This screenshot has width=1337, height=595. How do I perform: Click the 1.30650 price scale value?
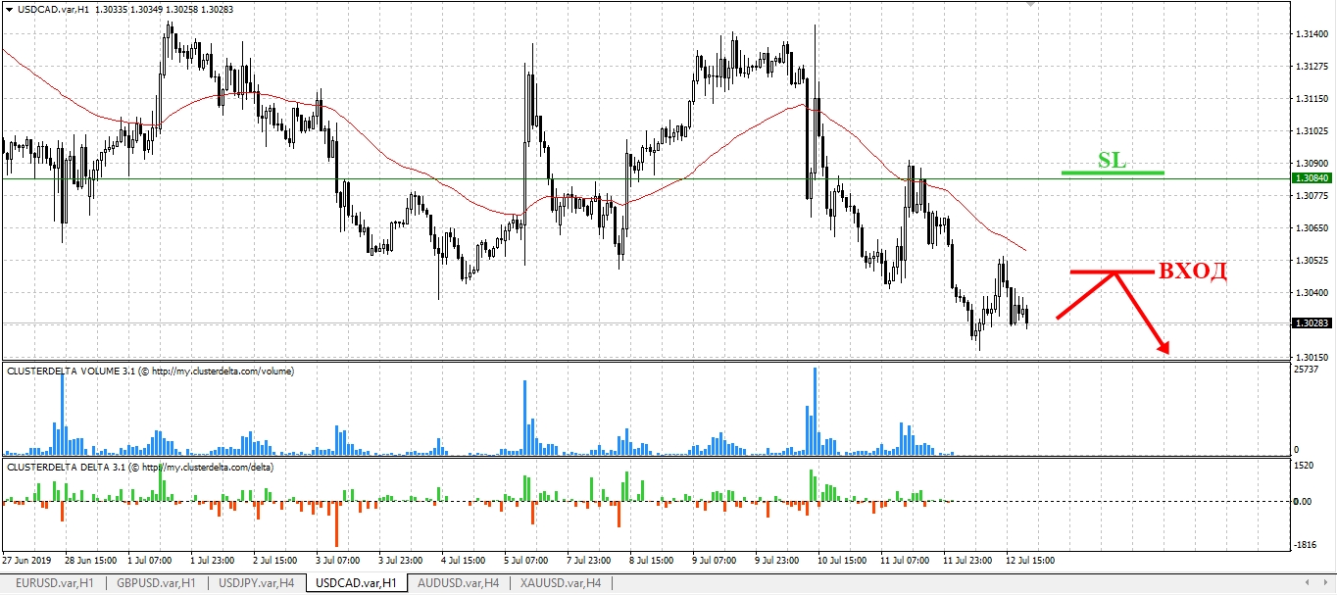[x=1311, y=227]
